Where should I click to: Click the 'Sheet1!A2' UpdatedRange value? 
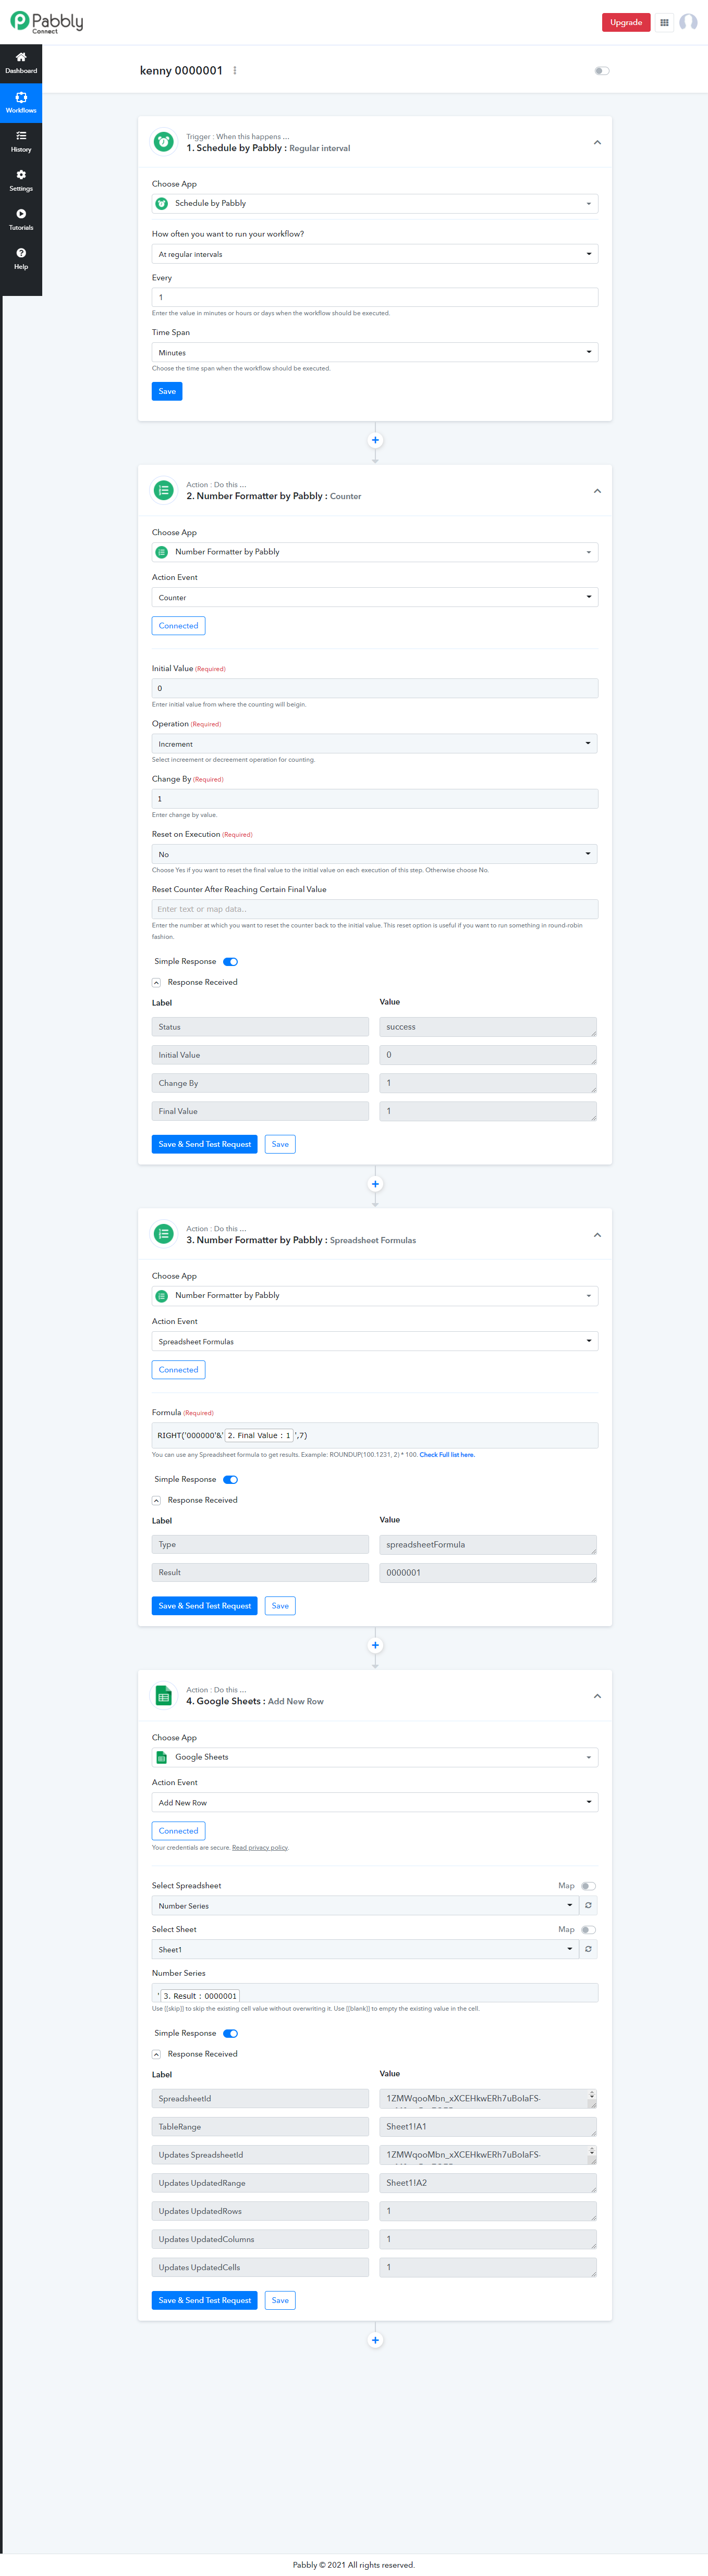pyautogui.click(x=488, y=2183)
